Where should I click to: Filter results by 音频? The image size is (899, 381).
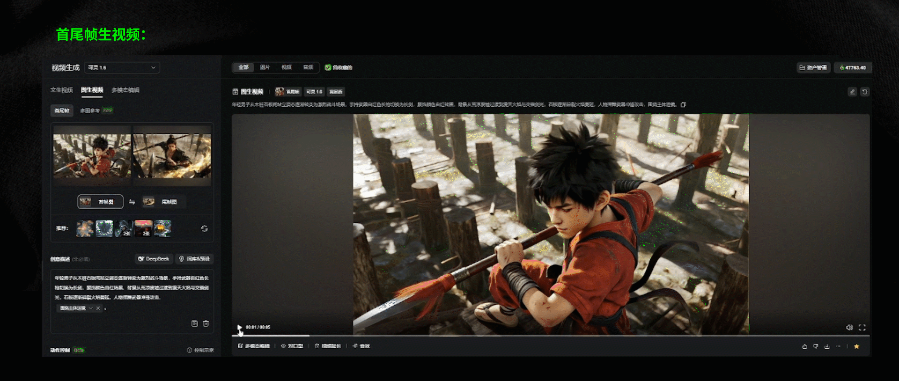308,67
